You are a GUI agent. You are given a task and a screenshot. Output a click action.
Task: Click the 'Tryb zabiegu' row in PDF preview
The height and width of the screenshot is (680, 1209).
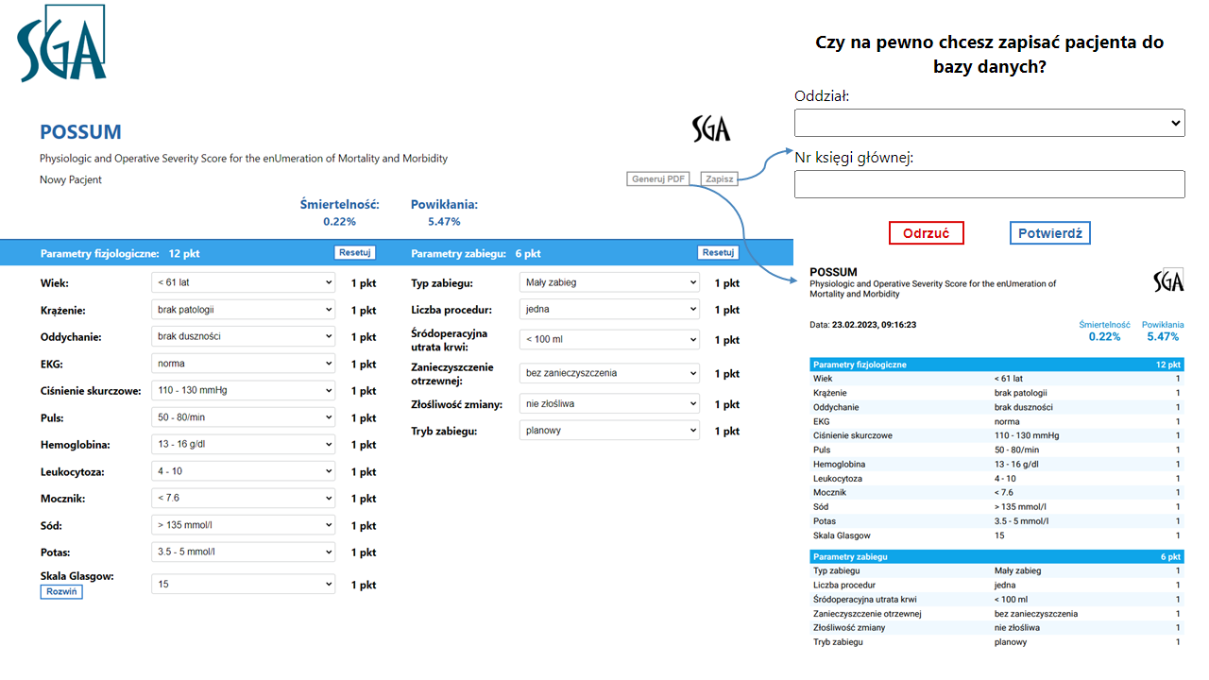click(x=996, y=642)
